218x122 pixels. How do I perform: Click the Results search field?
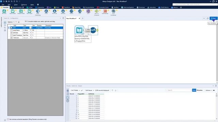tap(178, 90)
